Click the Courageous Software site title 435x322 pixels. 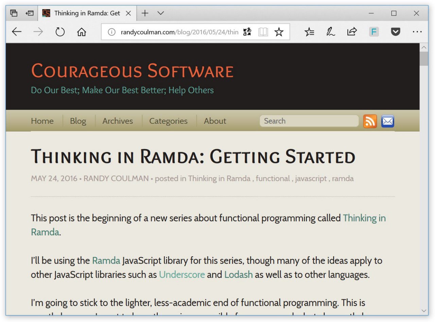132,71
